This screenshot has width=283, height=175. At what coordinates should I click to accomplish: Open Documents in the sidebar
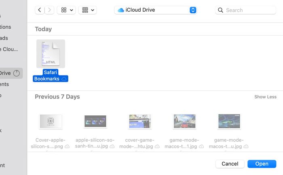tap(4, 84)
